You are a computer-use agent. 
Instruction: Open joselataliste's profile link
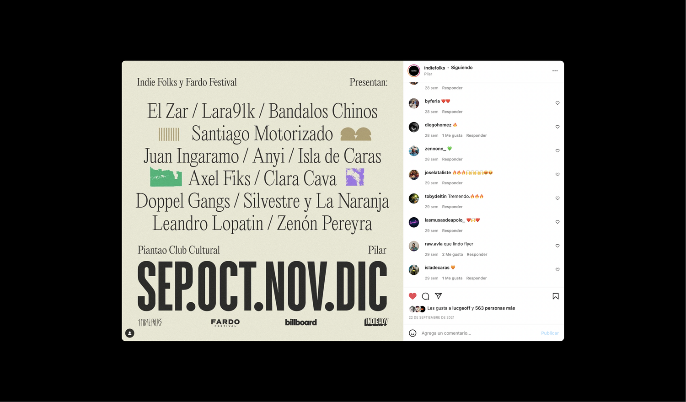438,172
